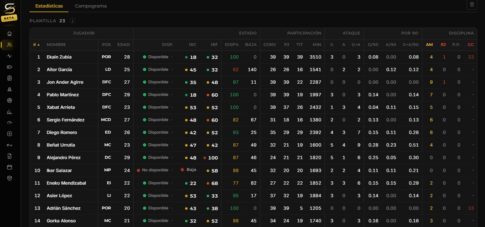Select player name Beñat Urrutia
The width and height of the screenshot is (485, 227).
click(x=61, y=145)
